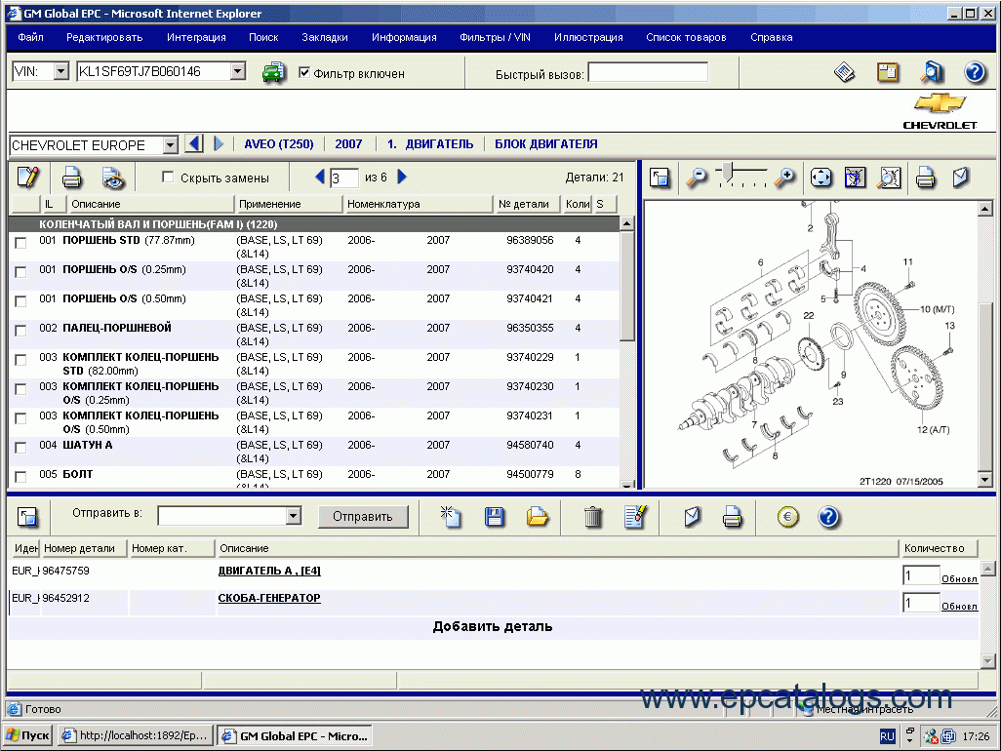Screen dimensions: 1001x751
Task: Open the ДВИГАТЕЛЬ А, [E4] link
Action: (x=269, y=571)
